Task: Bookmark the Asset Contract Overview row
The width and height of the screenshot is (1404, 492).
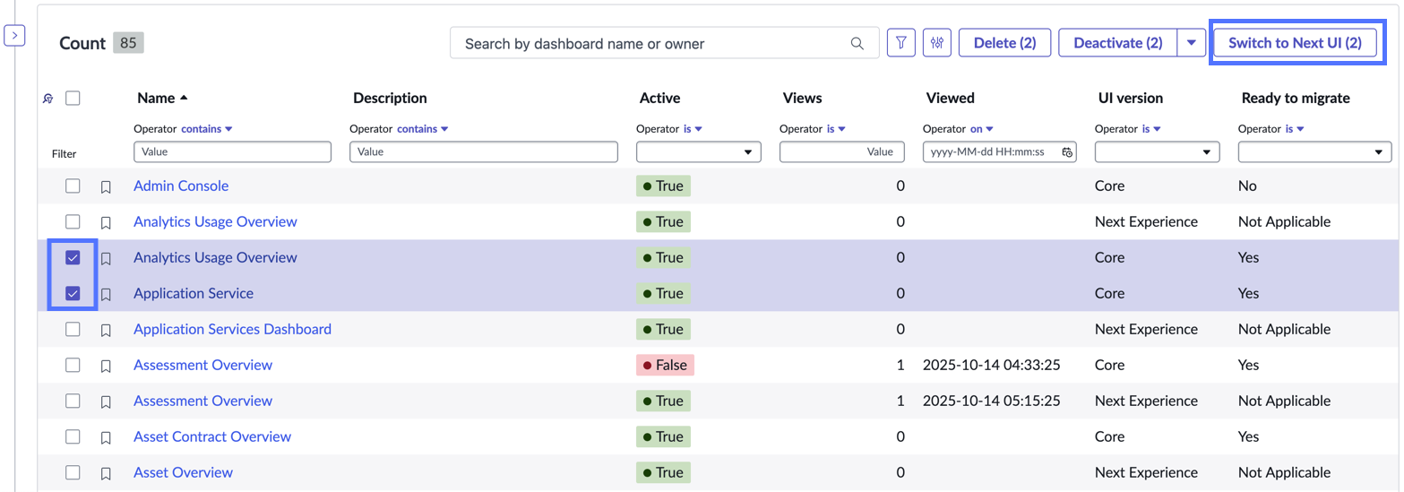Action: coord(106,437)
